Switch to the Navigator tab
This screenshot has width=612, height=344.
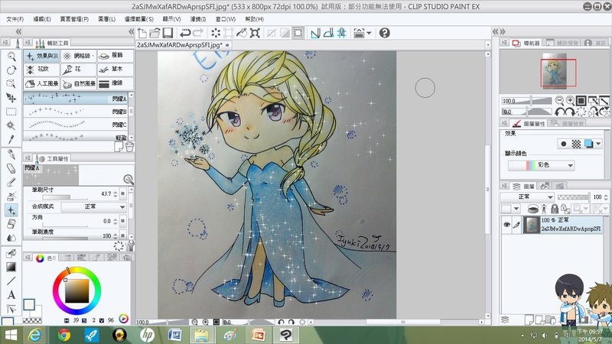pos(526,43)
